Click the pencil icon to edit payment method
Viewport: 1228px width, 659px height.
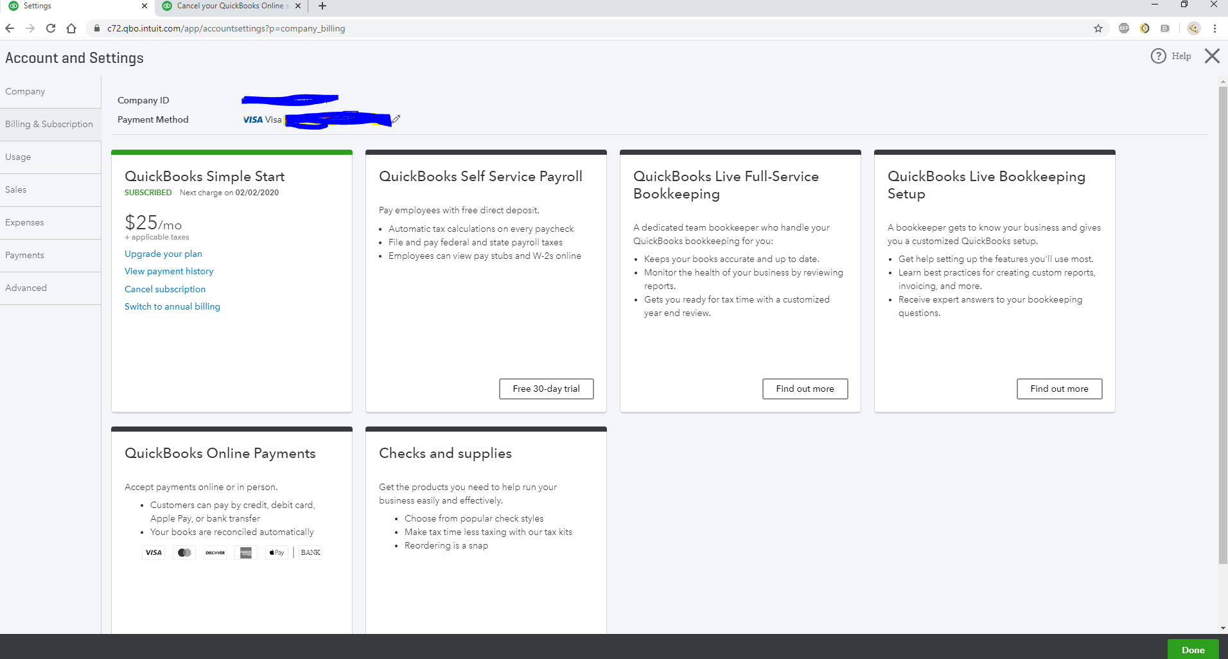pos(396,119)
